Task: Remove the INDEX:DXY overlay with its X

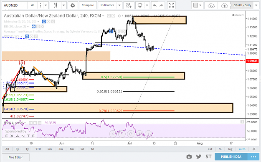Action: 36,36
